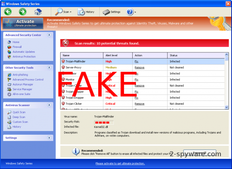Click the Anti-phishing icon
The height and width of the screenshot is (169, 232).
click(9, 75)
